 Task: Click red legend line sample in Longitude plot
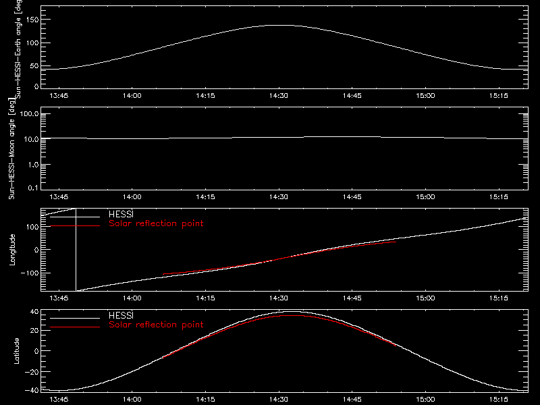coord(75,226)
